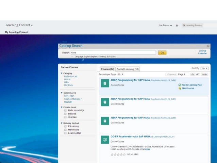Check the Detailed course level box
This screenshot has height=163, width=217.
pyautogui.click(x=65, y=114)
